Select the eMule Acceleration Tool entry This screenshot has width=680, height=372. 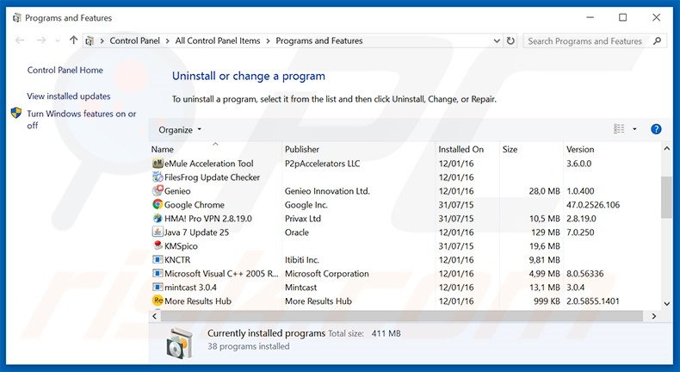(208, 164)
